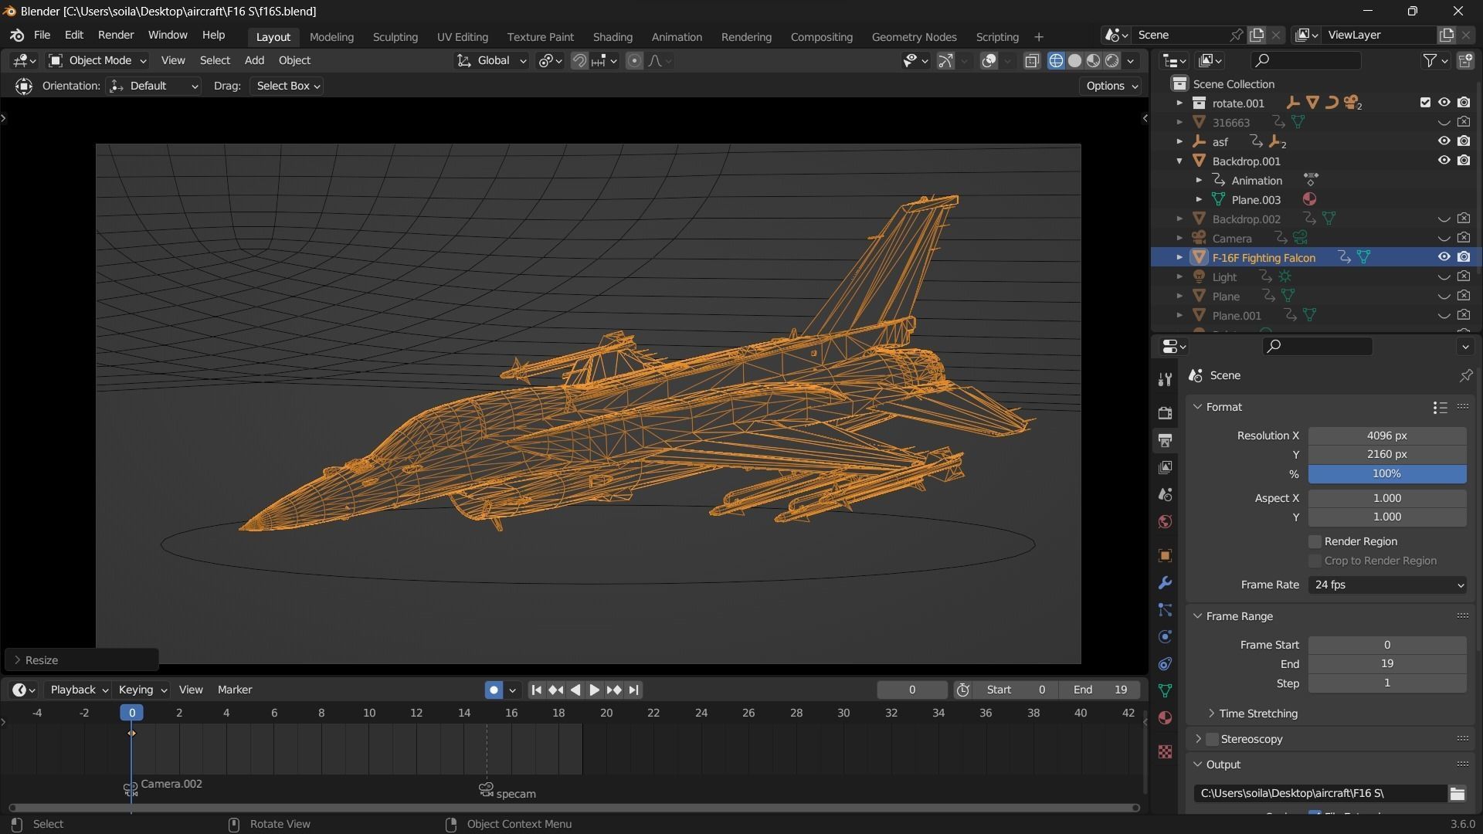The width and height of the screenshot is (1483, 834).
Task: Open the Render properties tab
Action: (x=1165, y=413)
